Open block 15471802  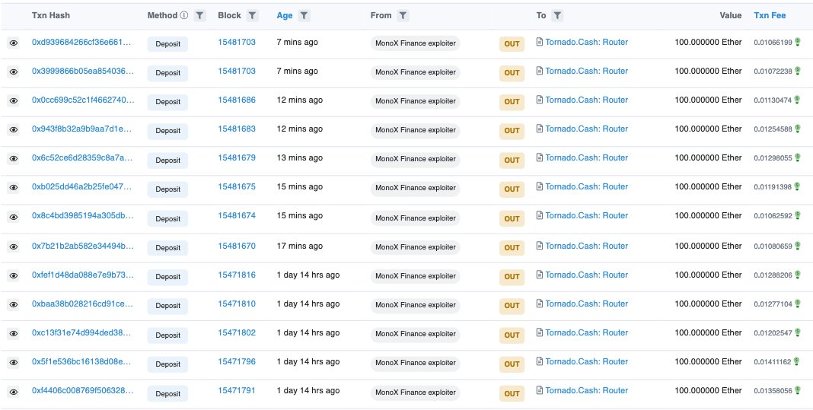tap(237, 332)
